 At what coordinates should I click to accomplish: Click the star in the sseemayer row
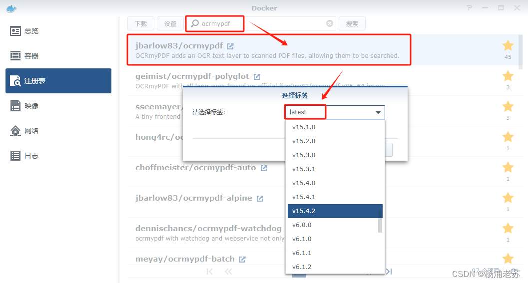click(508, 107)
